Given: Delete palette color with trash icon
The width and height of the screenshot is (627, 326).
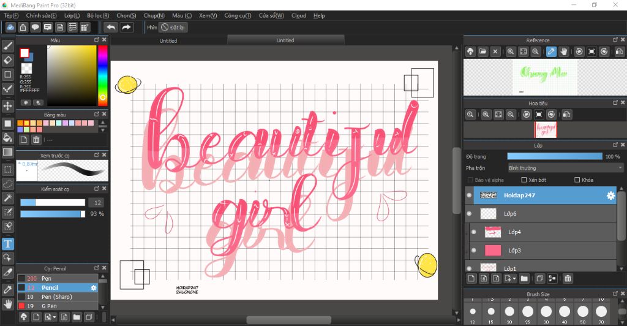Looking at the screenshot, I should (x=36, y=140).
